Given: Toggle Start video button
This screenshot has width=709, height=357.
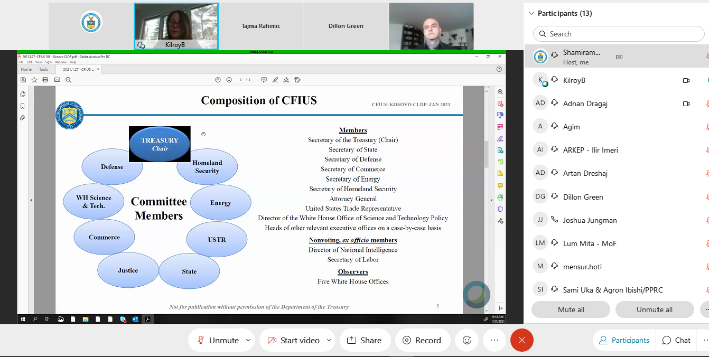Looking at the screenshot, I should click(x=293, y=341).
